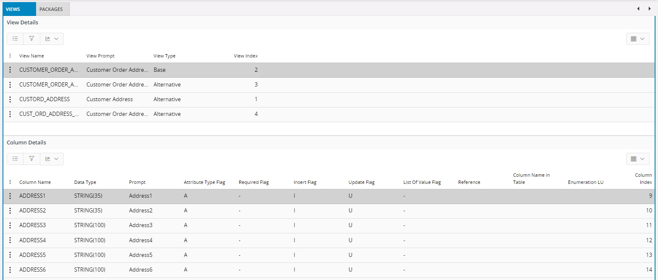Screen dimensions: 658x280
Task: Click View Details column header options dots
Action: pos(10,56)
